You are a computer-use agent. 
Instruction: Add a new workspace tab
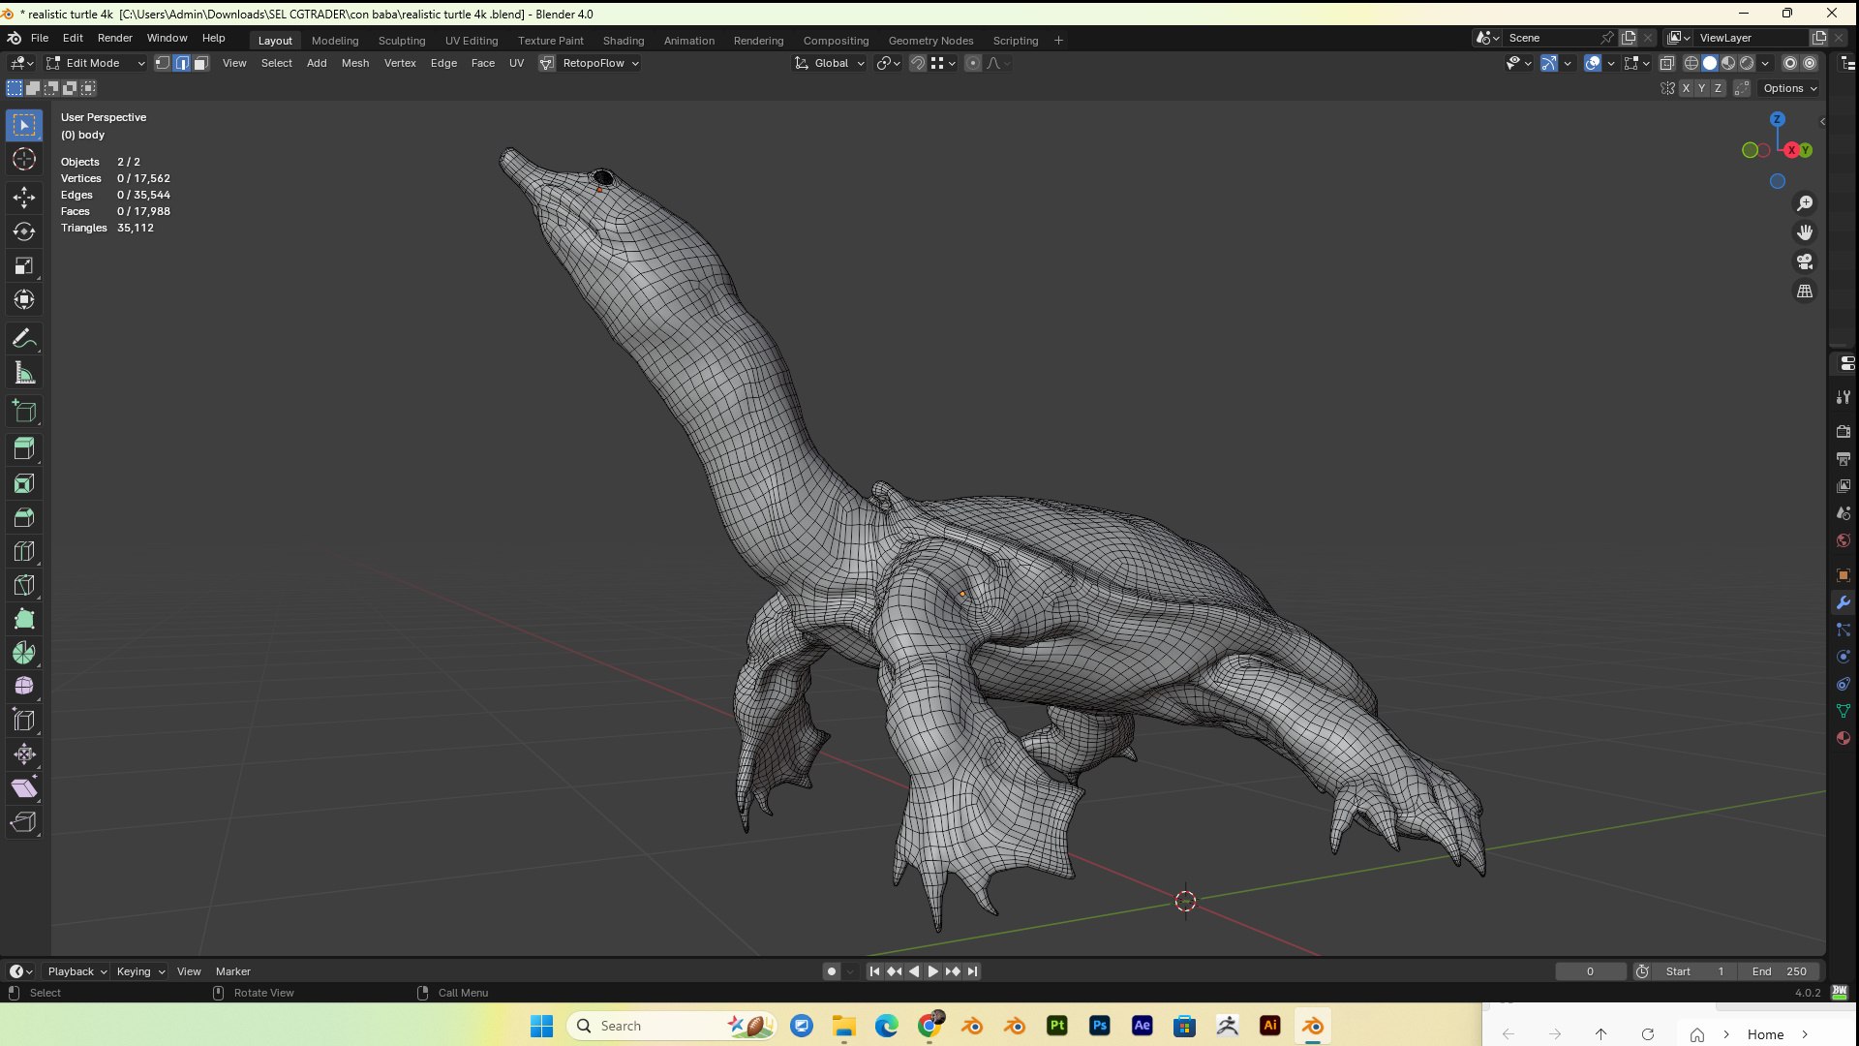[1058, 41]
